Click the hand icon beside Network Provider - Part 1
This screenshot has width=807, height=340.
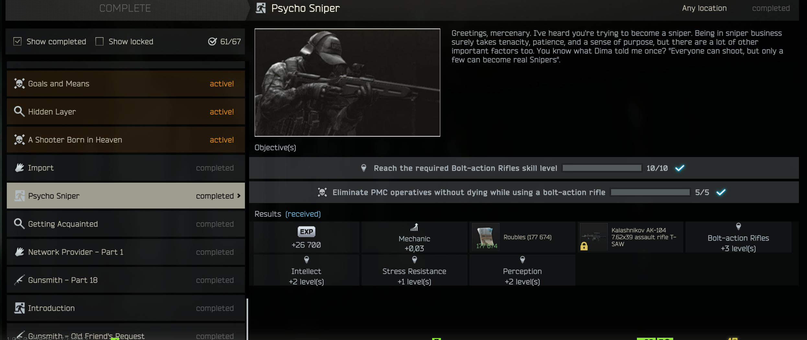(19, 252)
